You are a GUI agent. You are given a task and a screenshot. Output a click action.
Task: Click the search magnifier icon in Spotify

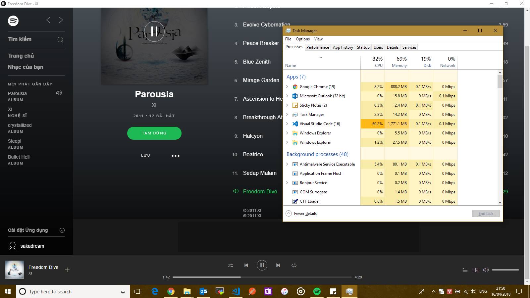pyautogui.click(x=60, y=40)
